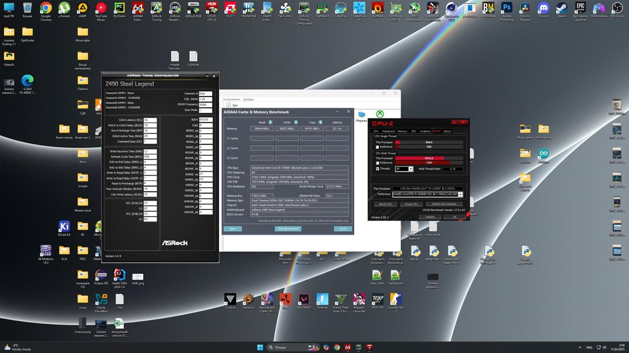
Task: Launch the OBS Studio shortcut
Action: (617, 10)
